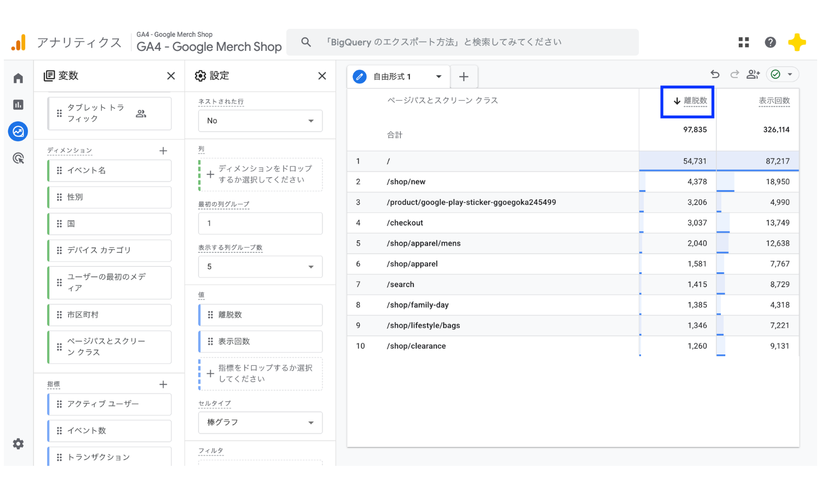821x492 pixels.
Task: Click the /checkout row
Action: tap(573, 223)
